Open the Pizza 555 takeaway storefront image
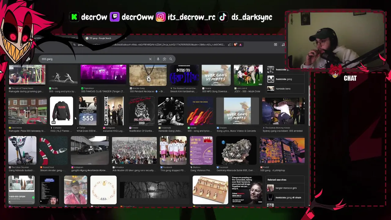391x220 pixels. point(27,112)
